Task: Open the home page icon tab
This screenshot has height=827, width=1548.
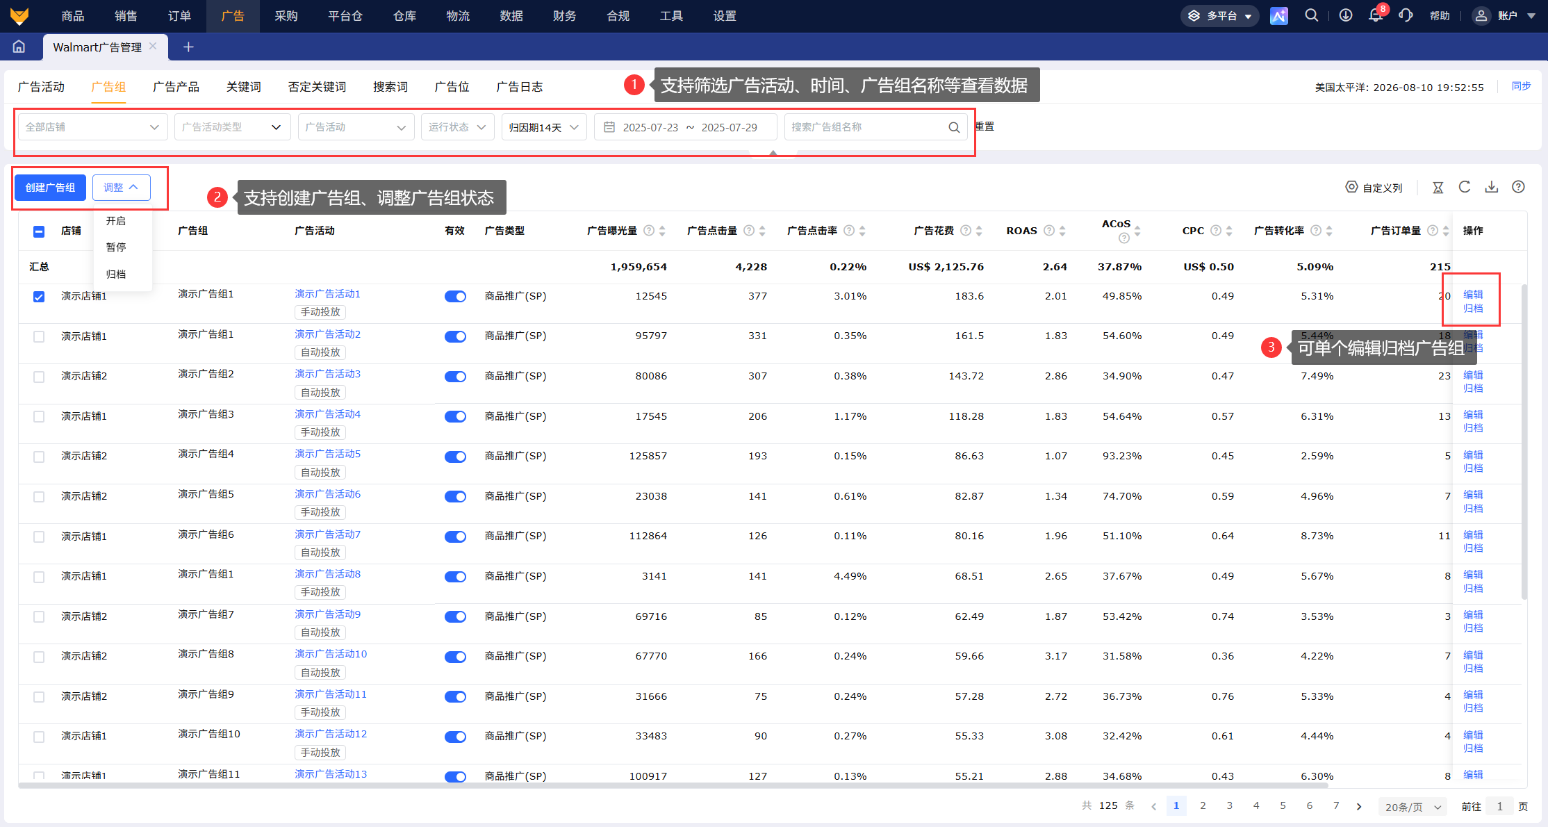Action: (x=19, y=47)
